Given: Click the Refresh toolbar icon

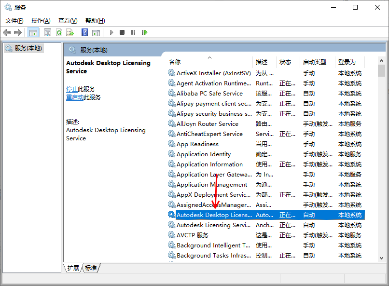Looking at the screenshot, I should [59, 32].
